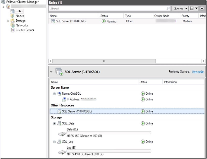Expand the Storage tree node

pos(8,21)
